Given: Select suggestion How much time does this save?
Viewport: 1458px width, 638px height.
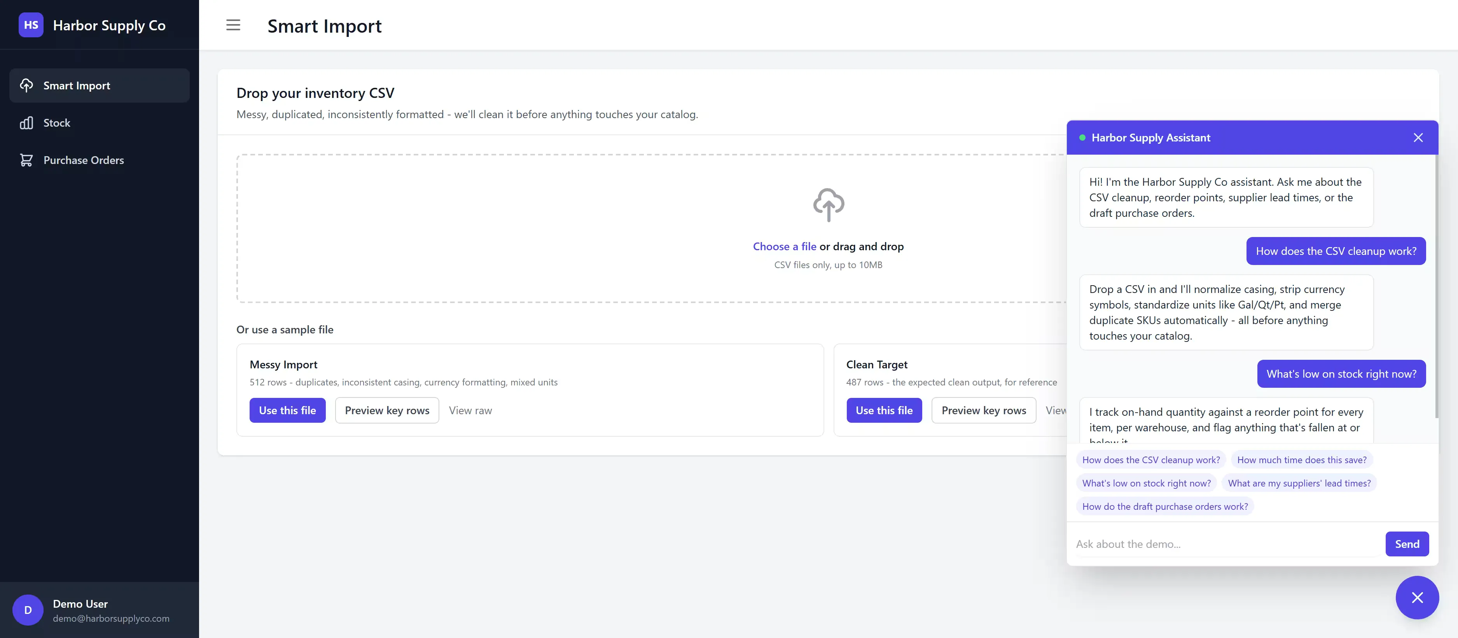Looking at the screenshot, I should 1301,459.
